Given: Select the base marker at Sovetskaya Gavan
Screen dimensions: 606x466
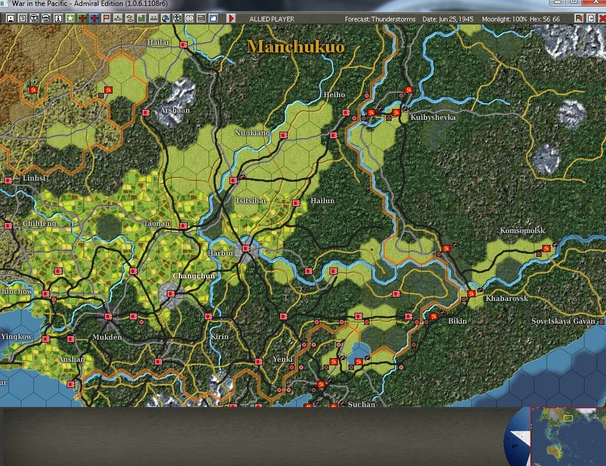Looking at the screenshot, I should (x=601, y=321).
